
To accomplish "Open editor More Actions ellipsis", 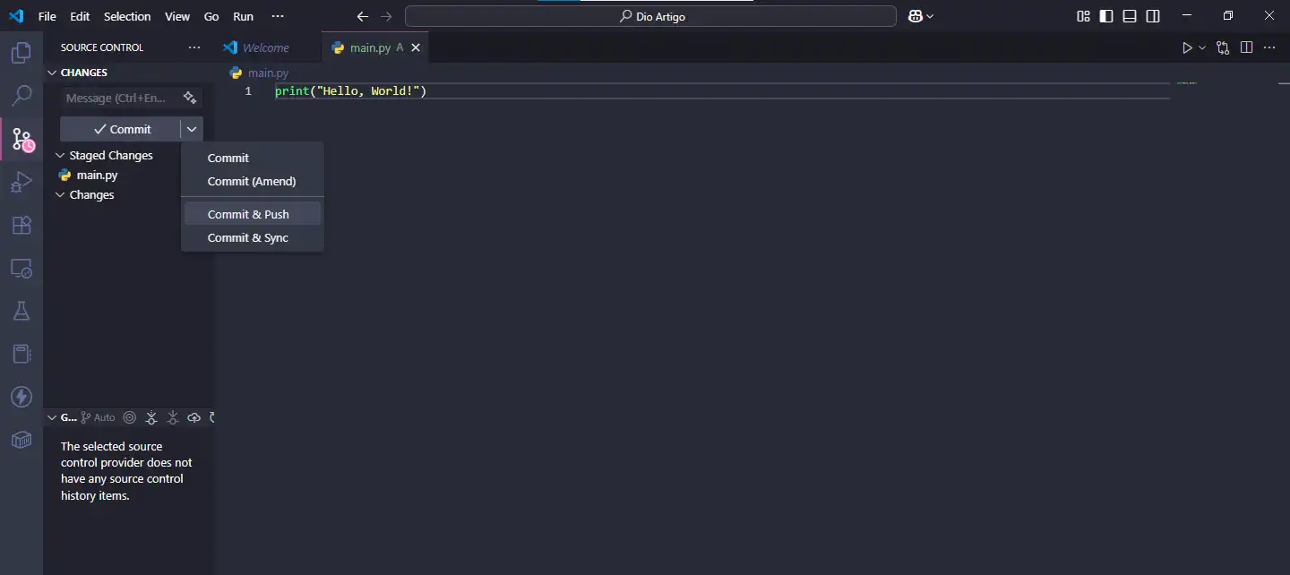I will (x=1269, y=47).
